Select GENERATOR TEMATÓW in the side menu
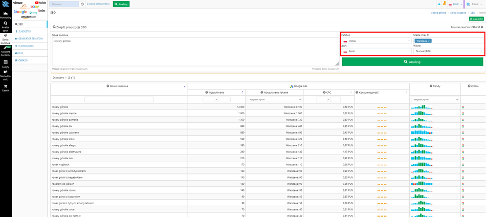The image size is (486, 217). pyautogui.click(x=31, y=38)
